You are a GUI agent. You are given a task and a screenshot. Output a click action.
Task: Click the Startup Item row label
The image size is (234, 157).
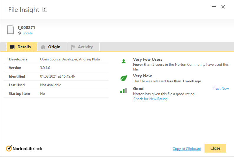pos(19,94)
